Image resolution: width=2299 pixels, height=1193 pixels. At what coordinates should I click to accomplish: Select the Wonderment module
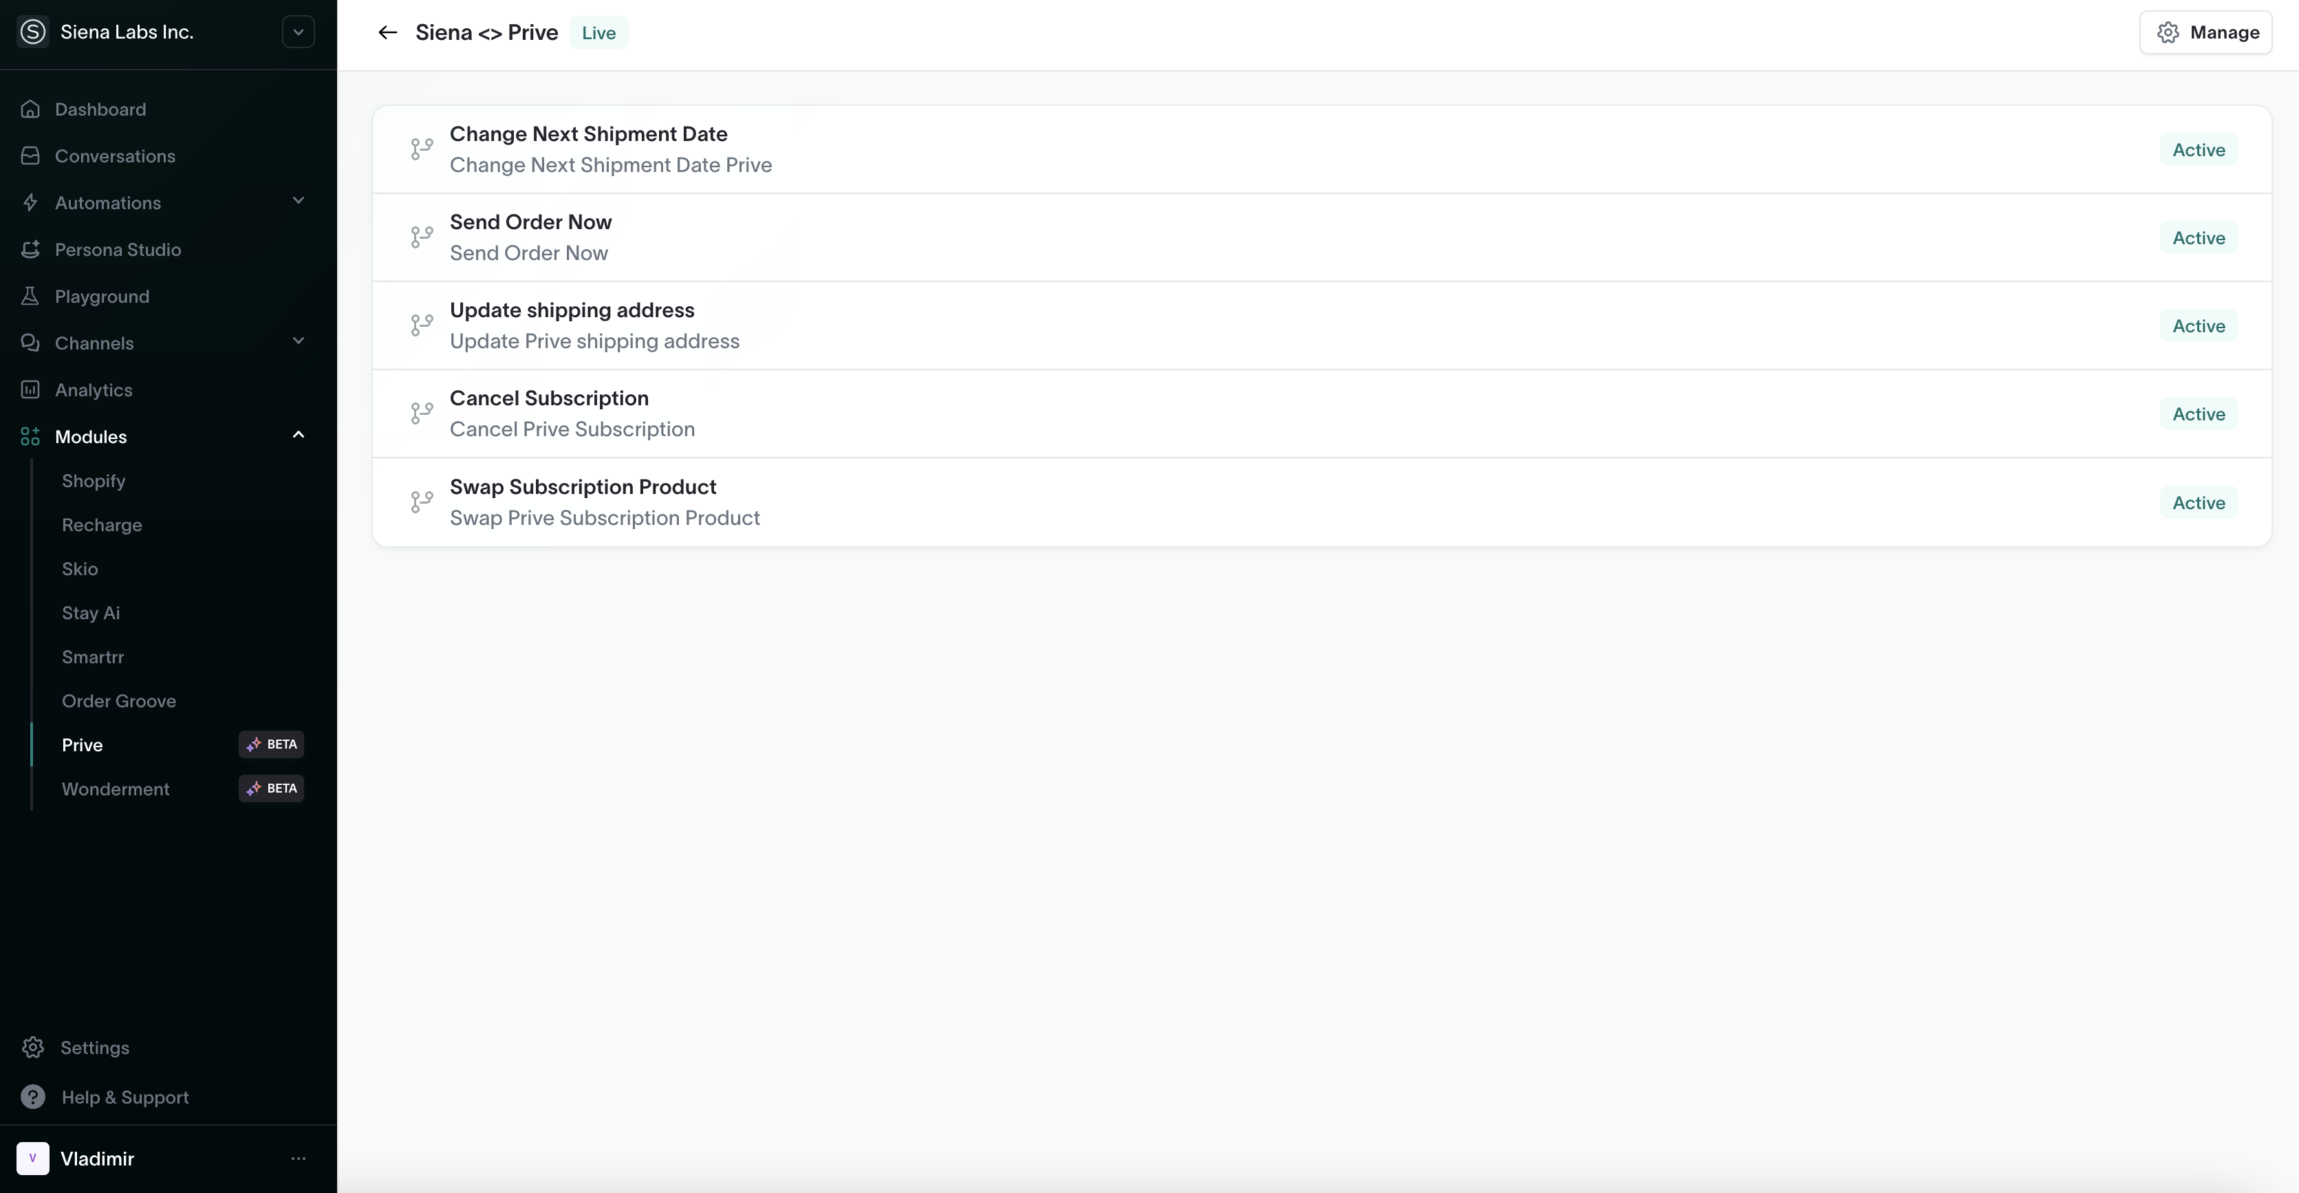[115, 788]
